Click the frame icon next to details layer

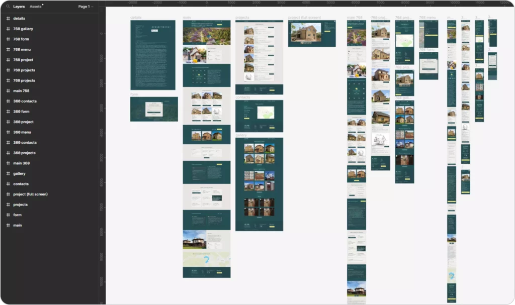[x=8, y=19]
